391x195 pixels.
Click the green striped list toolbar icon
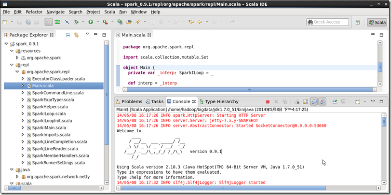pos(57,22)
